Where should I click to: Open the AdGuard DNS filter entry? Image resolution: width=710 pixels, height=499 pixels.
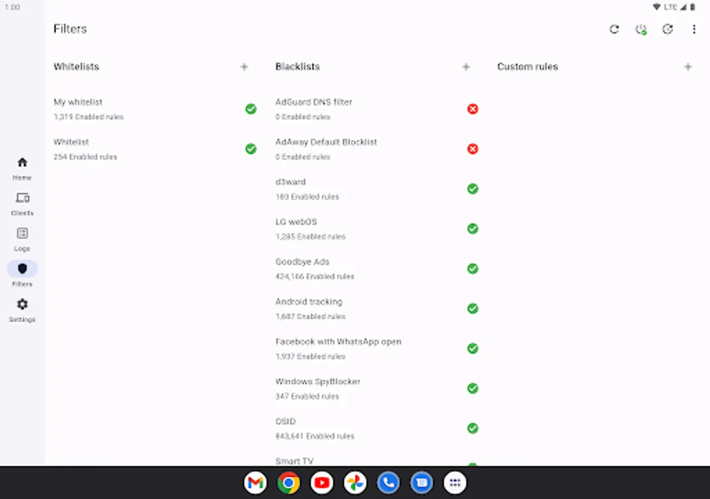coord(377,109)
